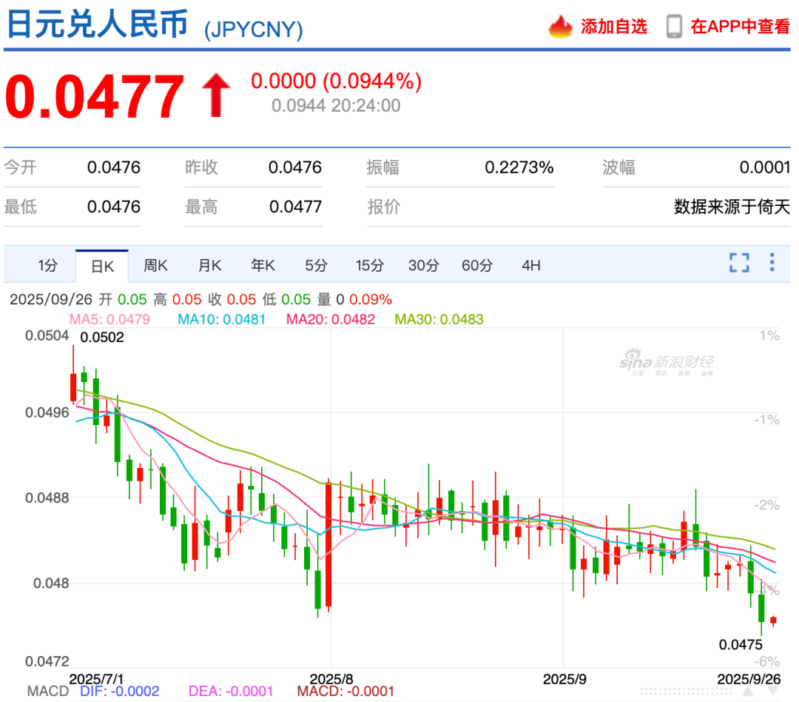Switch to the 月K chart tab

[209, 265]
